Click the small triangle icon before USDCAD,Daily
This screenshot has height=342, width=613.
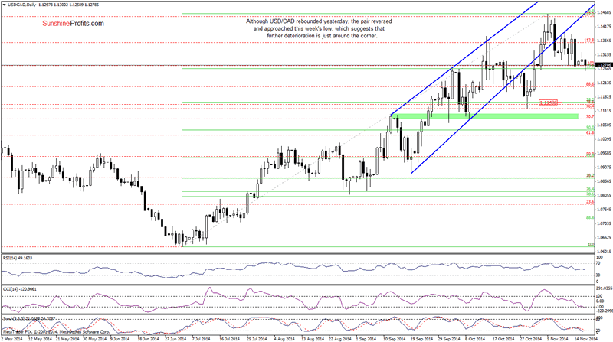(x=4, y=5)
